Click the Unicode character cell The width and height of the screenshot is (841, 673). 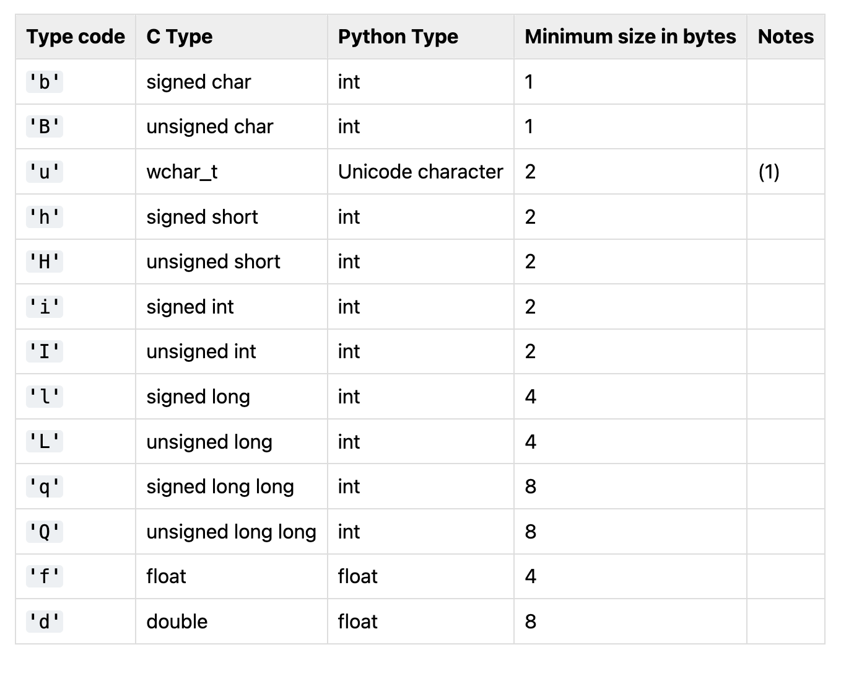pos(420,172)
